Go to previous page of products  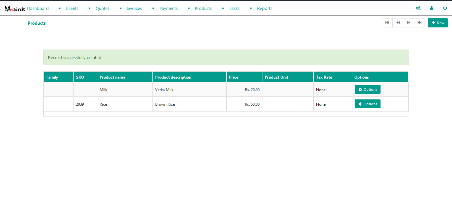(x=398, y=23)
